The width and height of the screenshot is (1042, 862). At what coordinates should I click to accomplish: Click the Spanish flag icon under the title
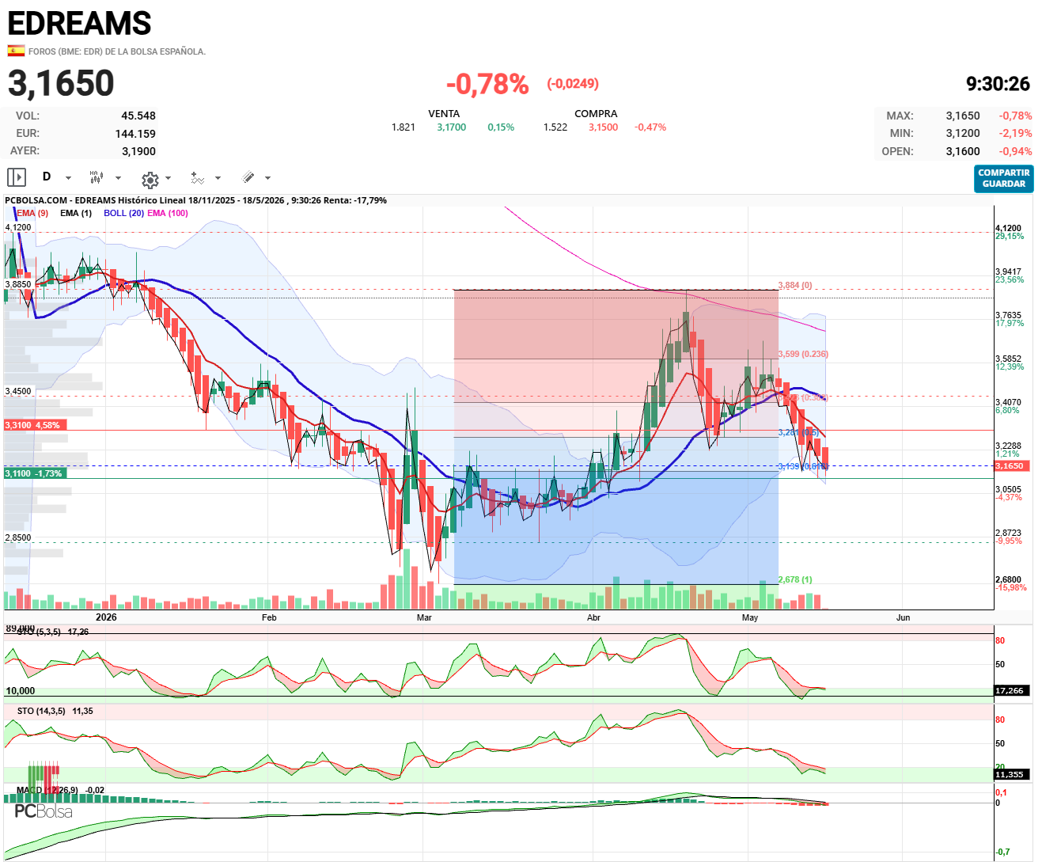16,51
